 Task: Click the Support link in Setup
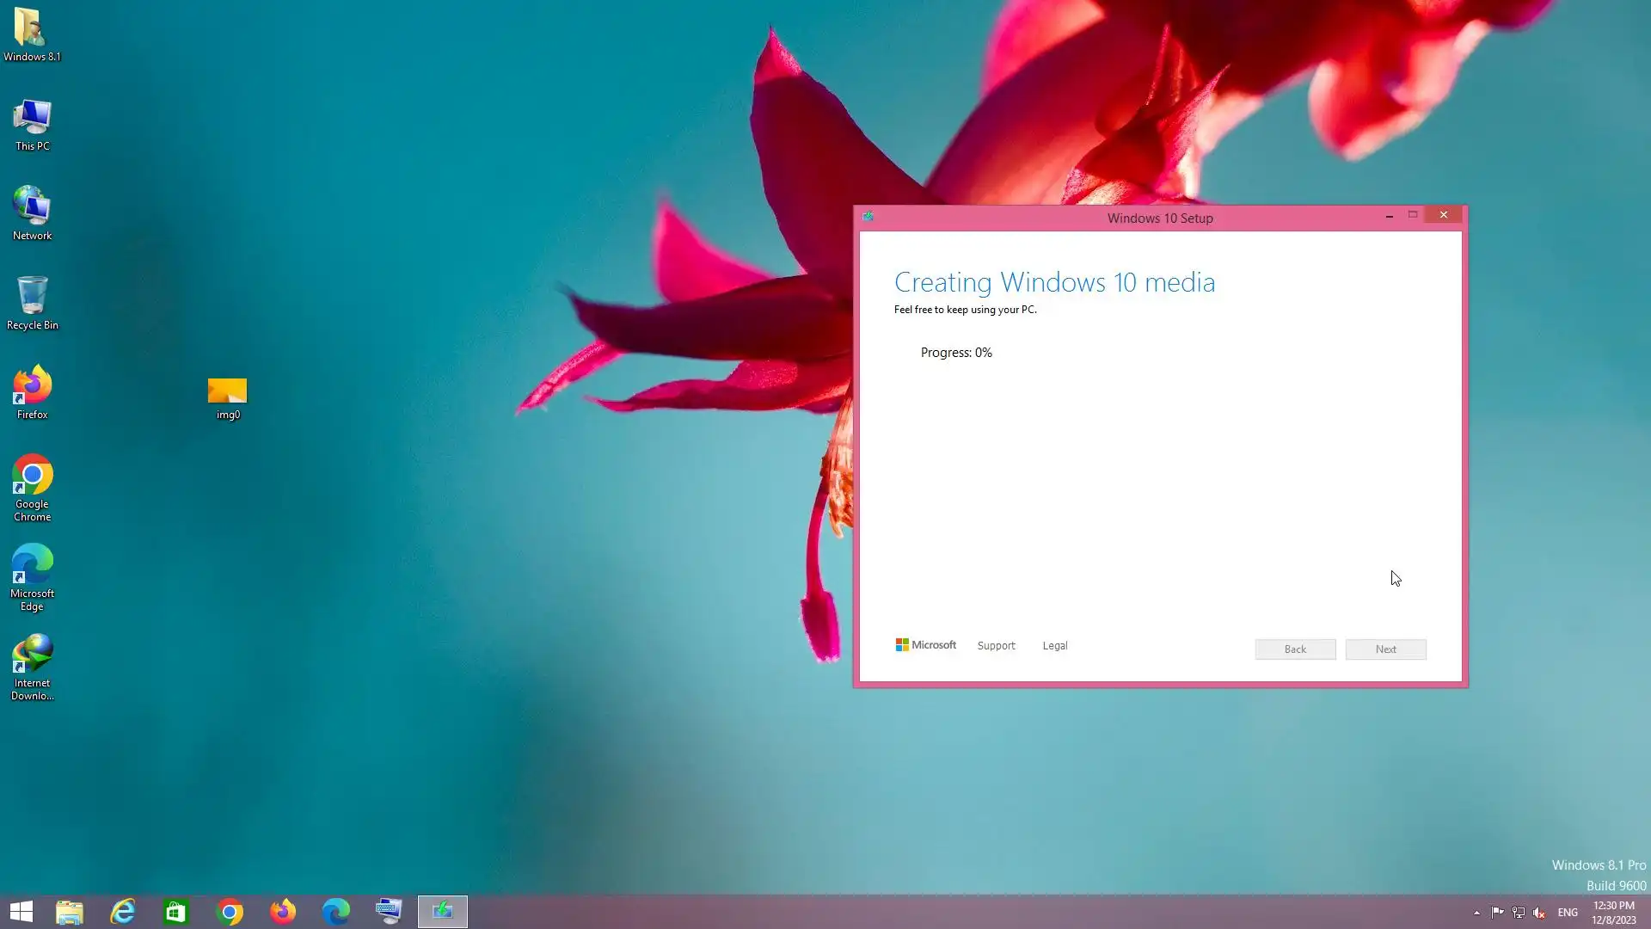point(996,646)
